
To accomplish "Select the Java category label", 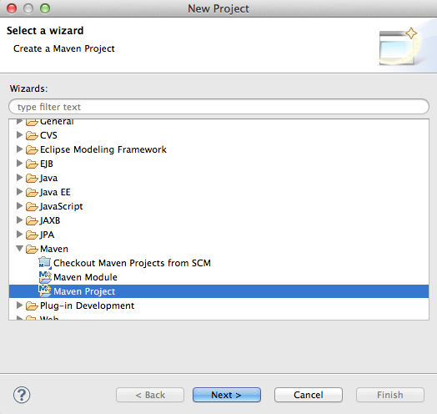I will 48,178.
